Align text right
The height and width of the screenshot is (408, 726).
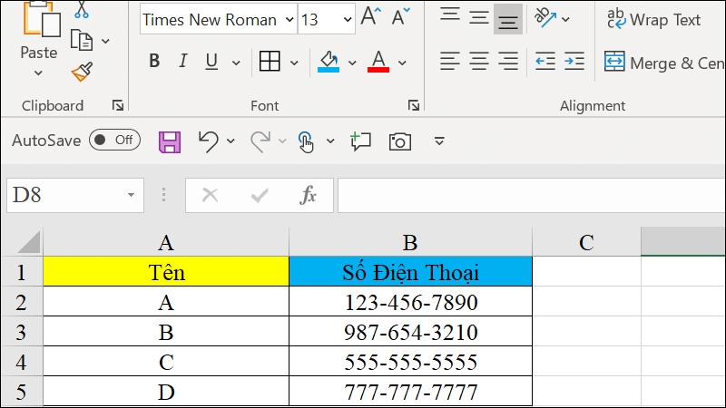[508, 61]
